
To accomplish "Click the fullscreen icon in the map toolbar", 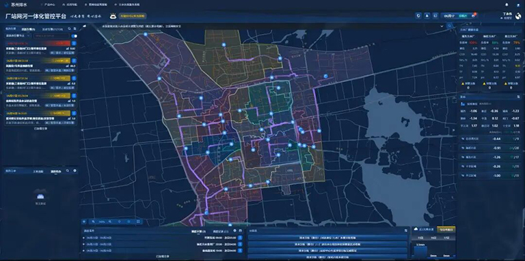I will 138,221.
